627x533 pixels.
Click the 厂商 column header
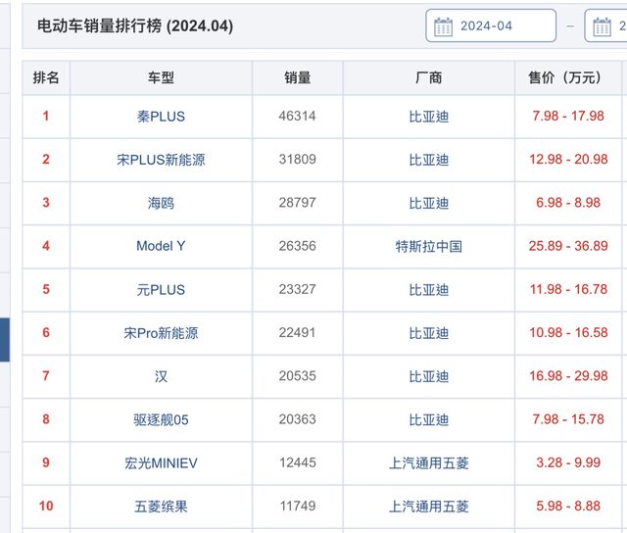(428, 77)
